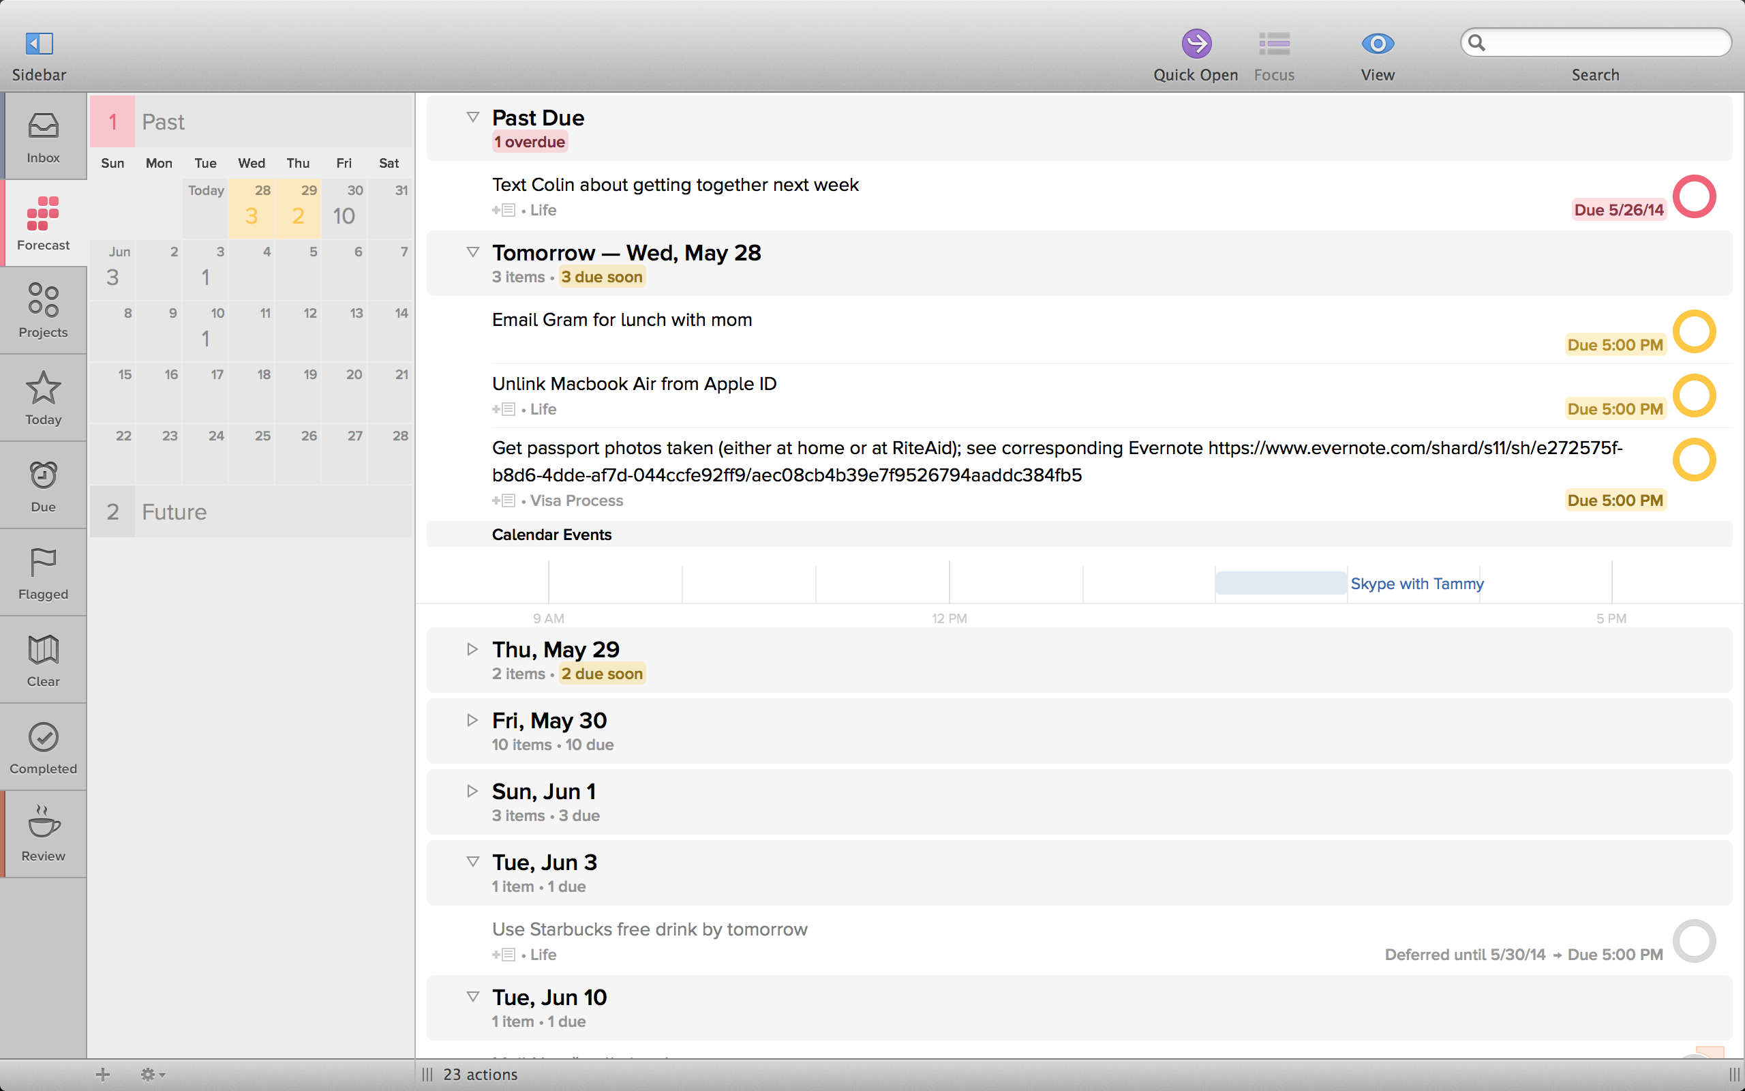The height and width of the screenshot is (1091, 1745).
Task: Select Sat 31 in forecast calendar
Action: (x=390, y=209)
